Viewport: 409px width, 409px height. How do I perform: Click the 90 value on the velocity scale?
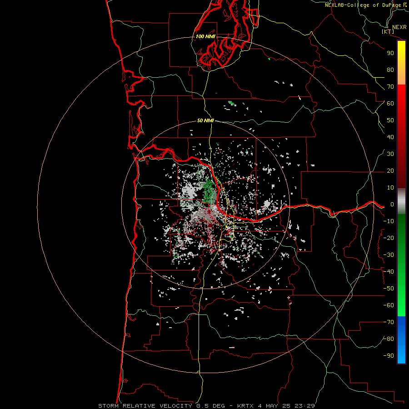390,53
